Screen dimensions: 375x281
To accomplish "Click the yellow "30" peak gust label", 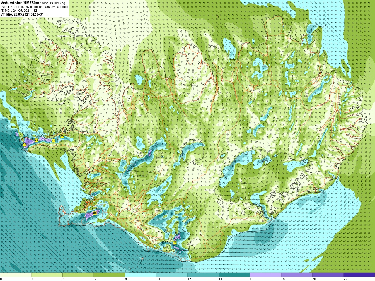I will (25, 145).
